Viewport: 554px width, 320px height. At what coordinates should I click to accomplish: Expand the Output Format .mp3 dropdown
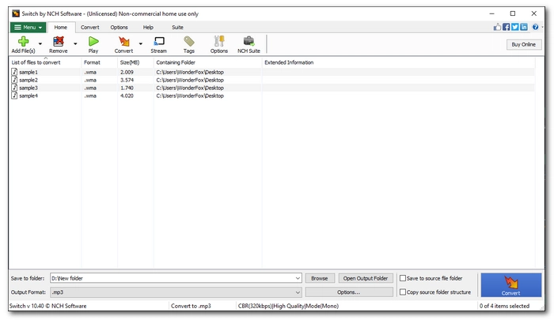(x=298, y=292)
